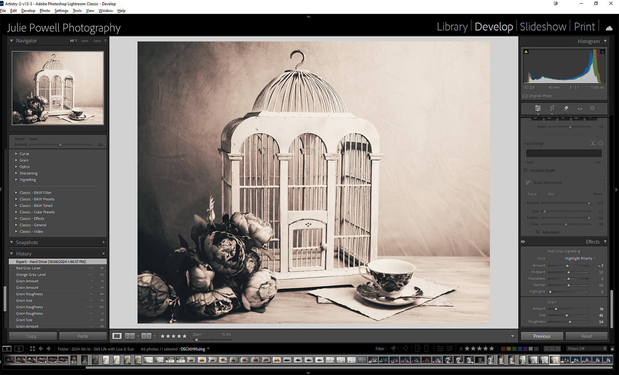
Task: Enable the Original Photo checkbox
Action: (525, 96)
